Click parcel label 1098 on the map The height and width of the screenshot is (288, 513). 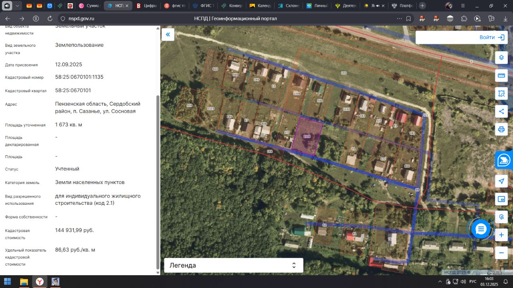click(297, 94)
